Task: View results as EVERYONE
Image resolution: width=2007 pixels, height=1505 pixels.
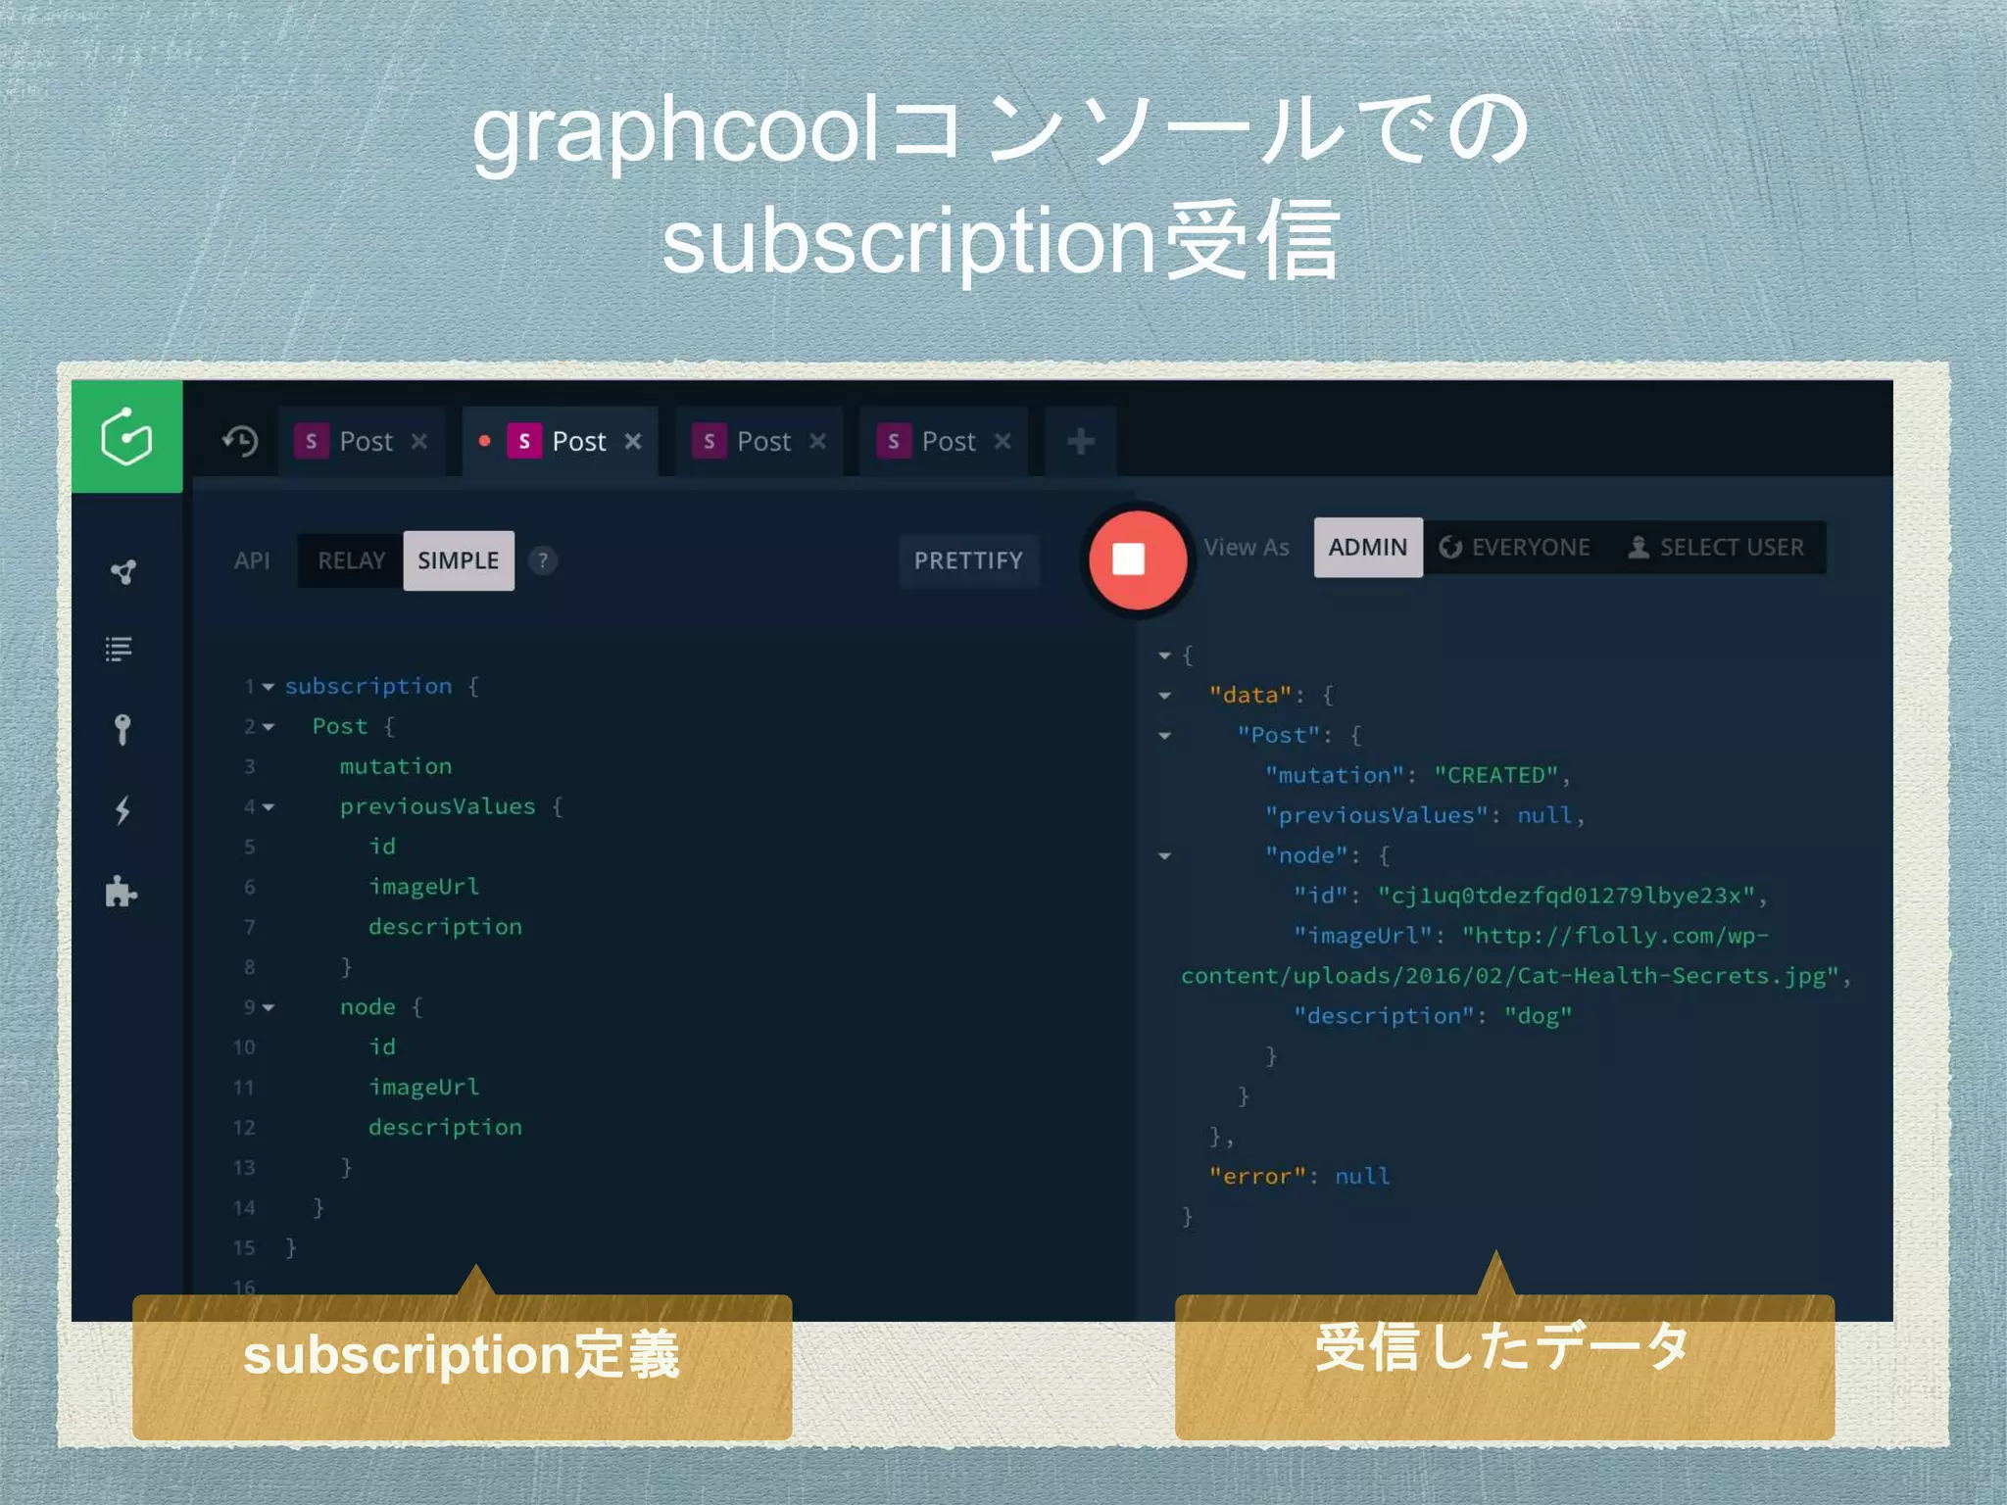Action: pyautogui.click(x=1514, y=547)
